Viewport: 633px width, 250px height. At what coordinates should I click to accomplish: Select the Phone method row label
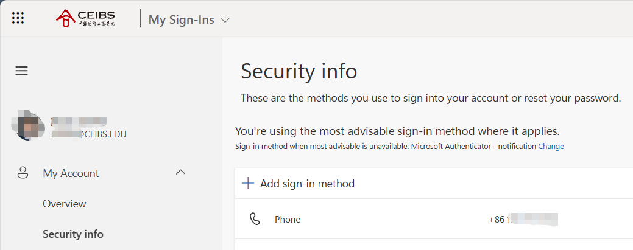(288, 219)
